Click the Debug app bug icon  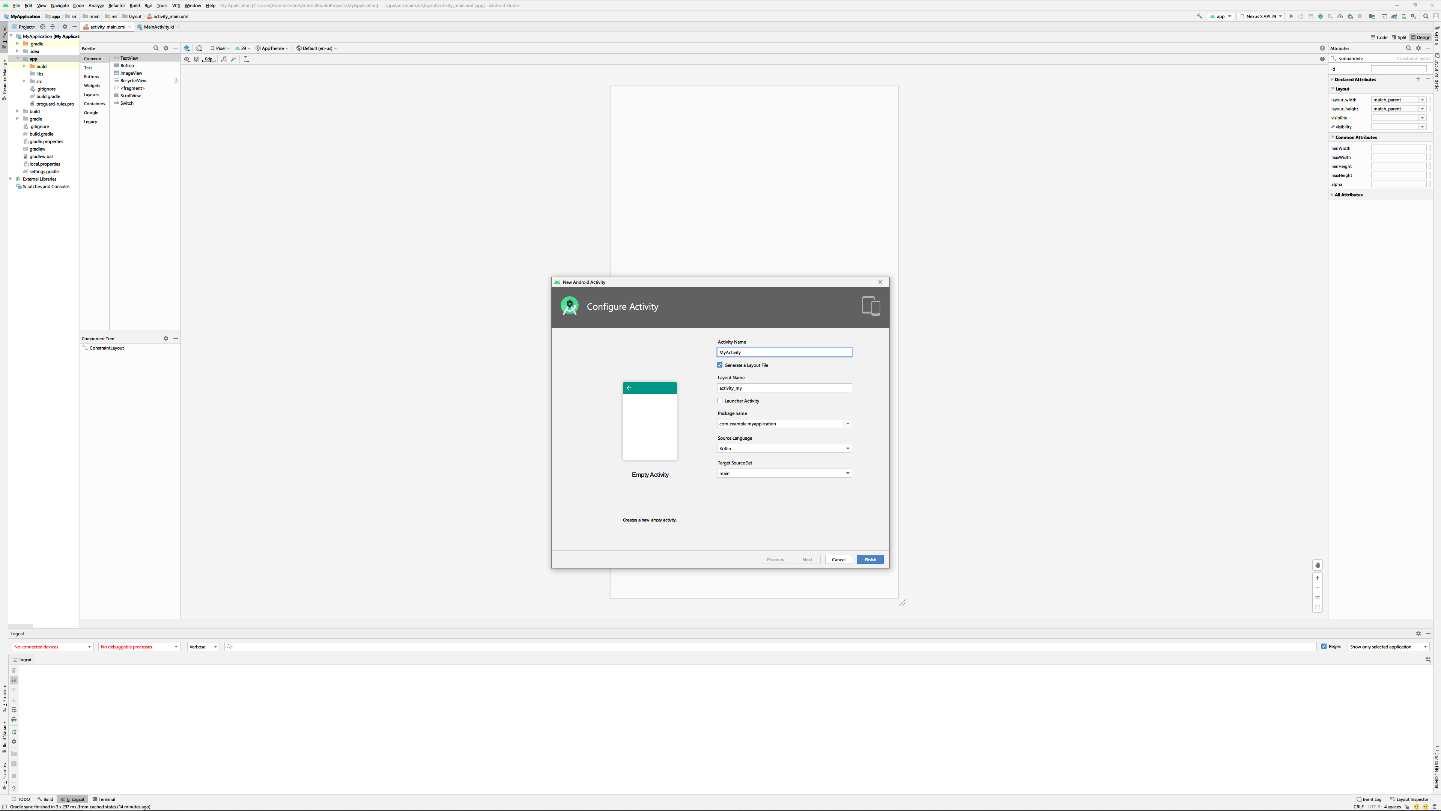point(1321,16)
